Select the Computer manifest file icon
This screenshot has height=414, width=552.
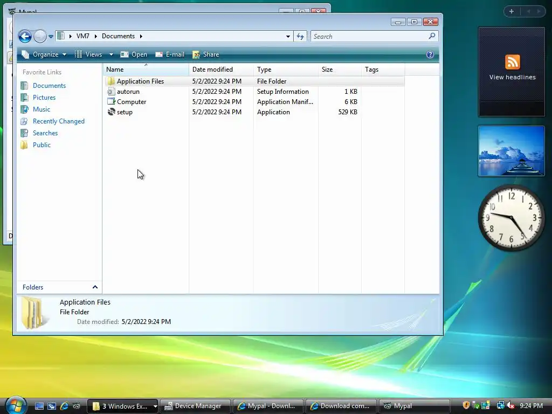(x=111, y=102)
